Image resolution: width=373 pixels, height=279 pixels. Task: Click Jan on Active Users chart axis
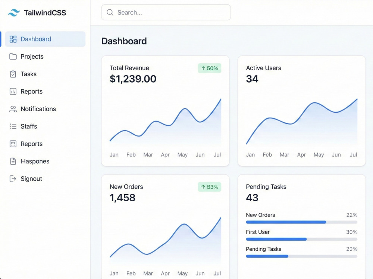tap(250, 155)
